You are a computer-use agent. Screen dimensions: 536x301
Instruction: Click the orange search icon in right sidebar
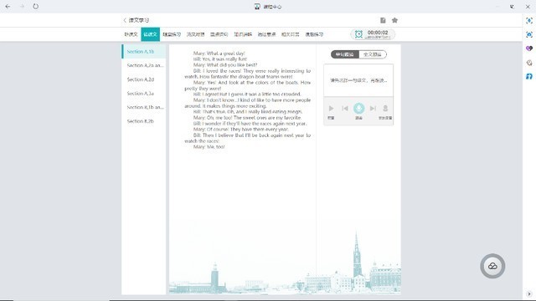529,63
